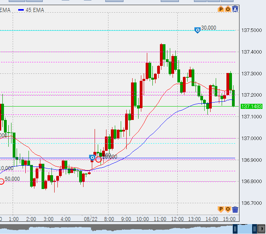Click the 137.5000 label on the price axis
This screenshot has height=234, width=266.
tap(251, 30)
